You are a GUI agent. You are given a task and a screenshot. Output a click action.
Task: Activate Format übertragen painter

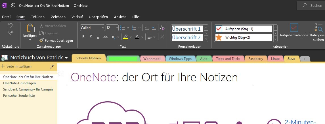click(56, 40)
